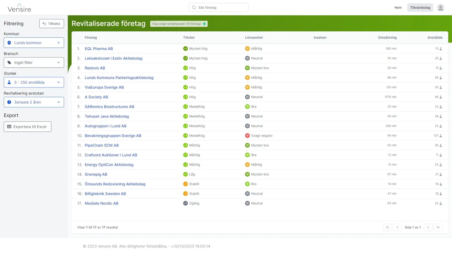Open the Öresunds Redovisning Aktiebolag link
This screenshot has width=452, height=254.
(115, 184)
